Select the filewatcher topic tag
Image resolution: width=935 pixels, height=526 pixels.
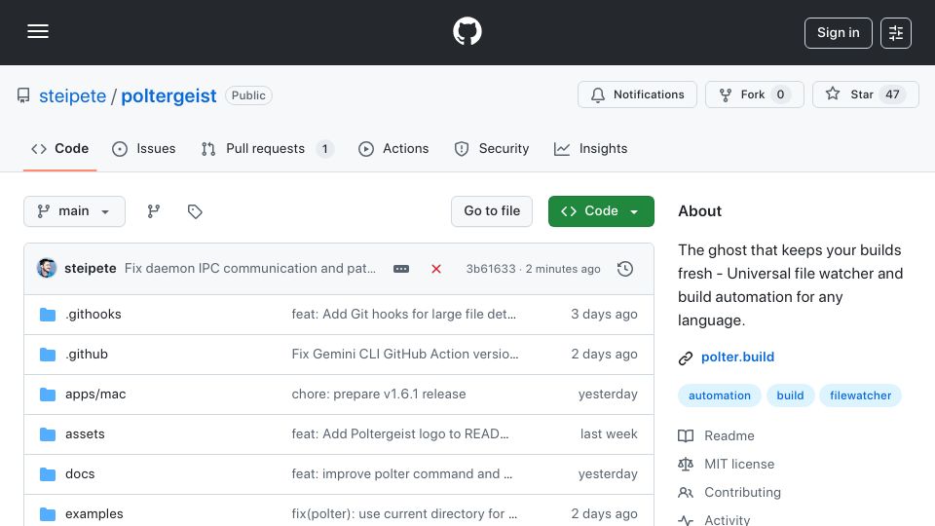860,395
